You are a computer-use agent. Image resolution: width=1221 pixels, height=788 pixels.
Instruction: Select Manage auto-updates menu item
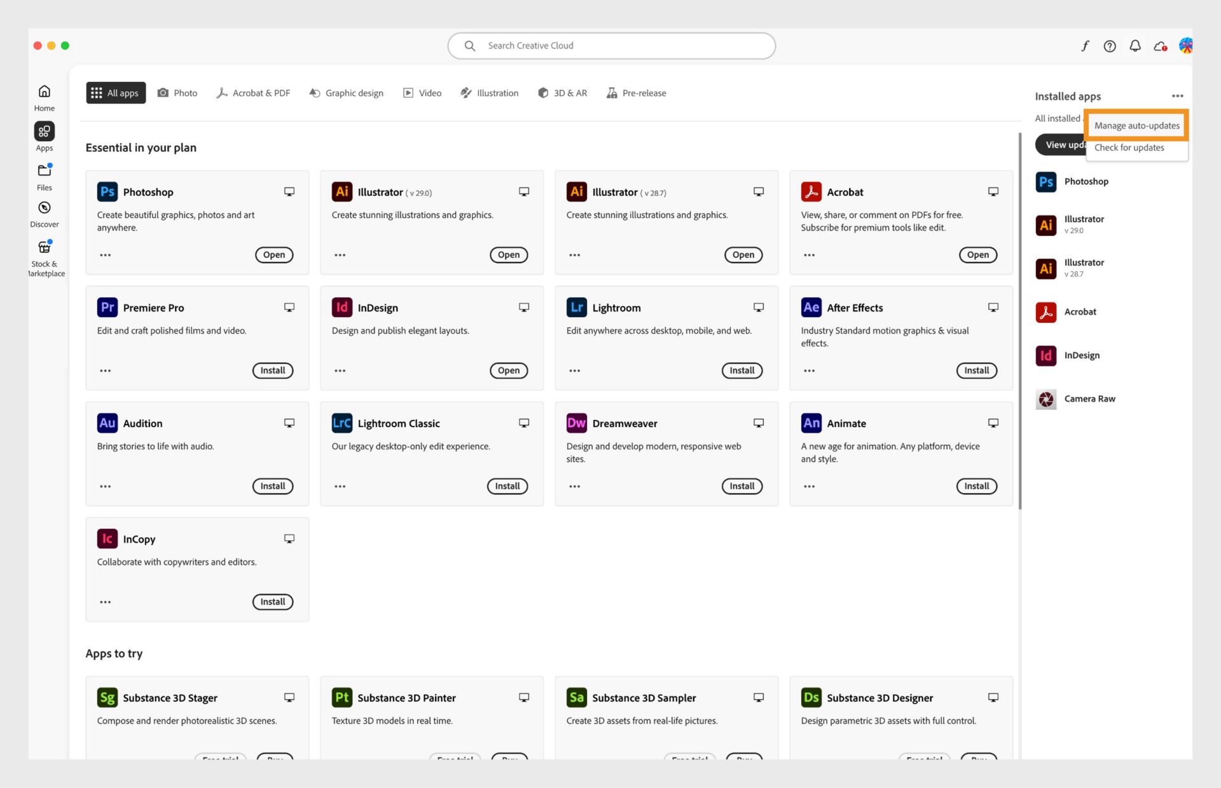pos(1136,126)
